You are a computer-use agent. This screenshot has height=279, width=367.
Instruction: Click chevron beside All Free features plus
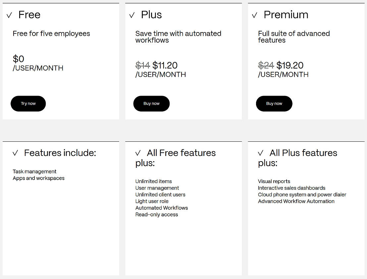click(138, 153)
